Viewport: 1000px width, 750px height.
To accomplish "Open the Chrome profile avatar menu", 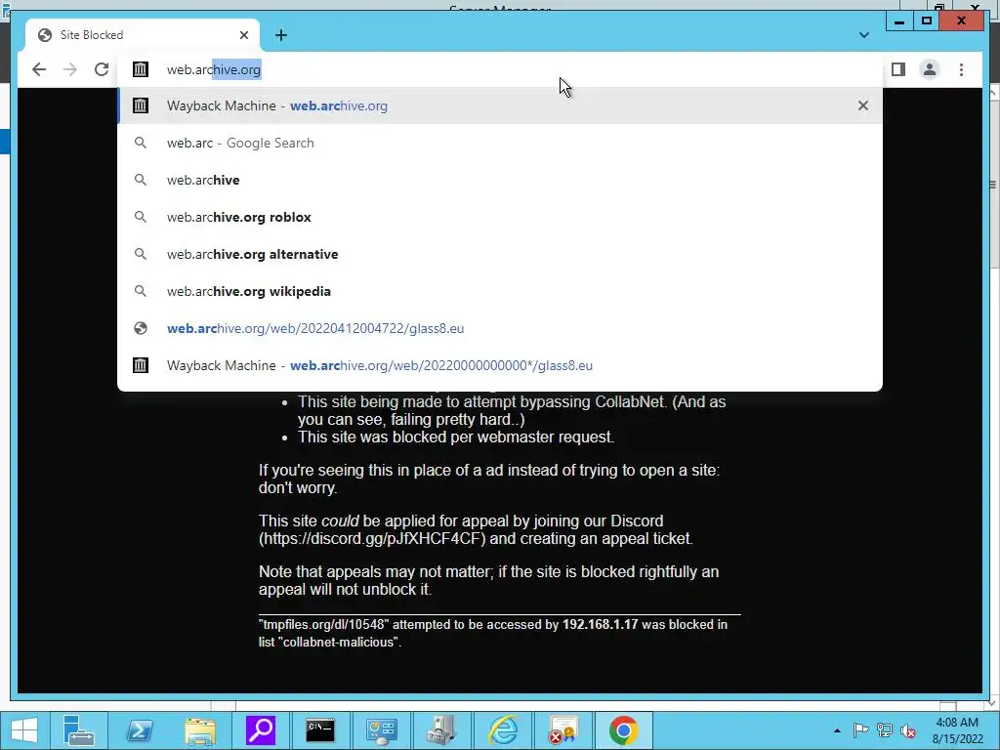I will 930,69.
